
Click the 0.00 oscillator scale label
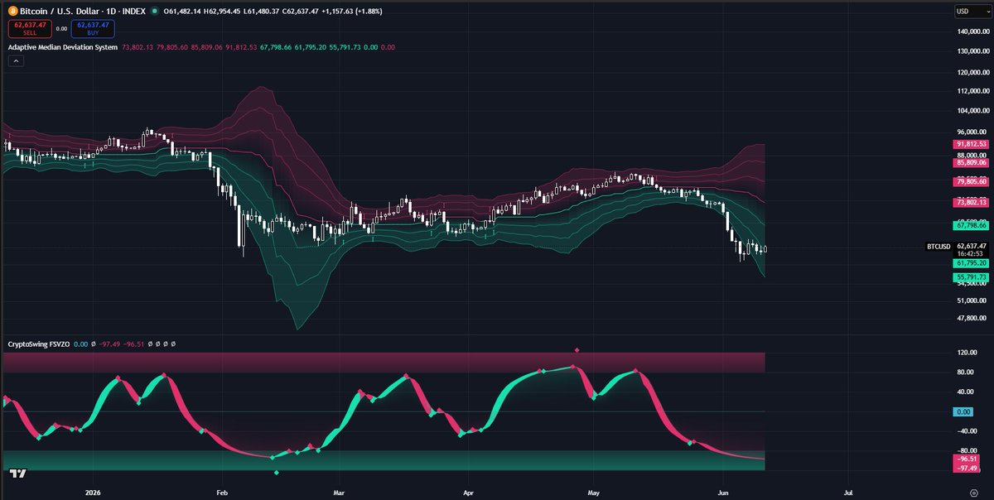click(963, 411)
